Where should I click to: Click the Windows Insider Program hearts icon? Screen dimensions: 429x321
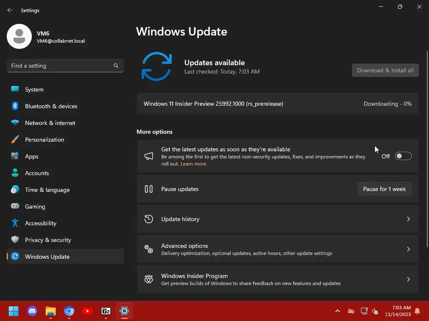tap(149, 279)
